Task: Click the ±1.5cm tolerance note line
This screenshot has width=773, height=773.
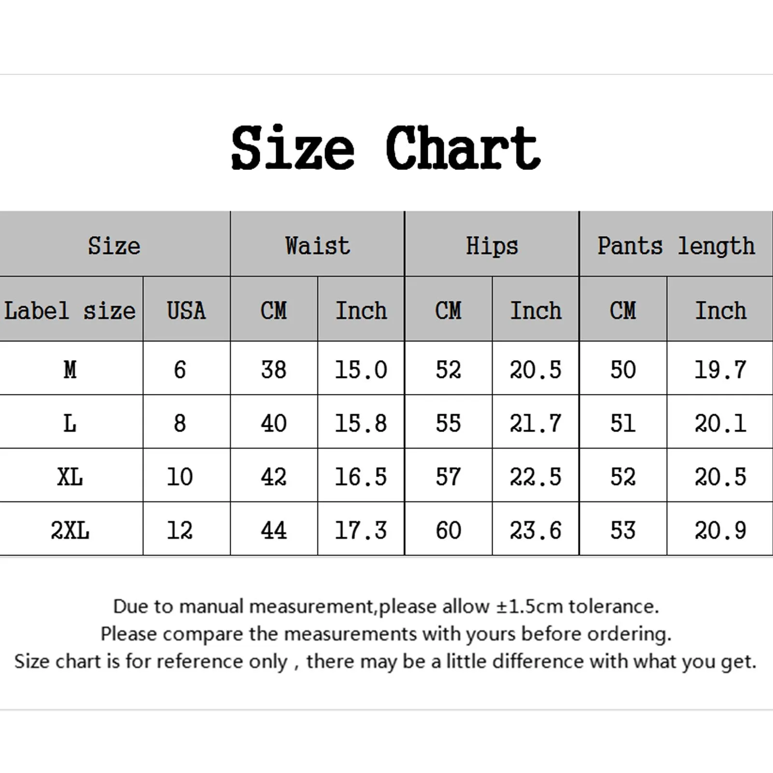Action: pyautogui.click(x=386, y=606)
